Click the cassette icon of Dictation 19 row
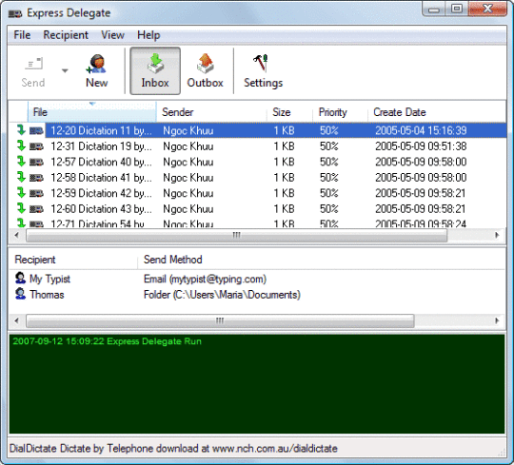The width and height of the screenshot is (514, 465). click(36, 146)
